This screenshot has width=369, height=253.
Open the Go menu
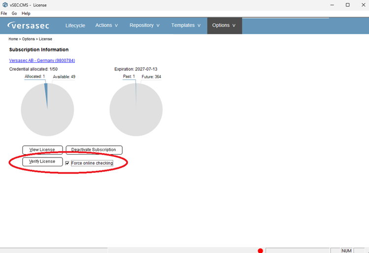14,13
